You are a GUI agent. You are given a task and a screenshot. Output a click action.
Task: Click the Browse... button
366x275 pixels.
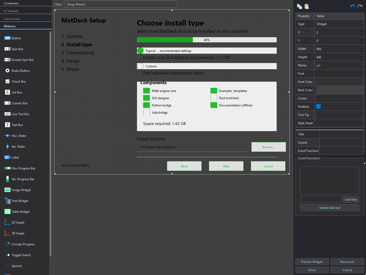click(269, 147)
